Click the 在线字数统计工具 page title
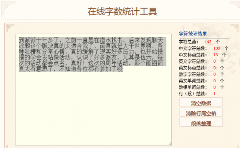The height and width of the screenshot is (148, 240). point(122,12)
